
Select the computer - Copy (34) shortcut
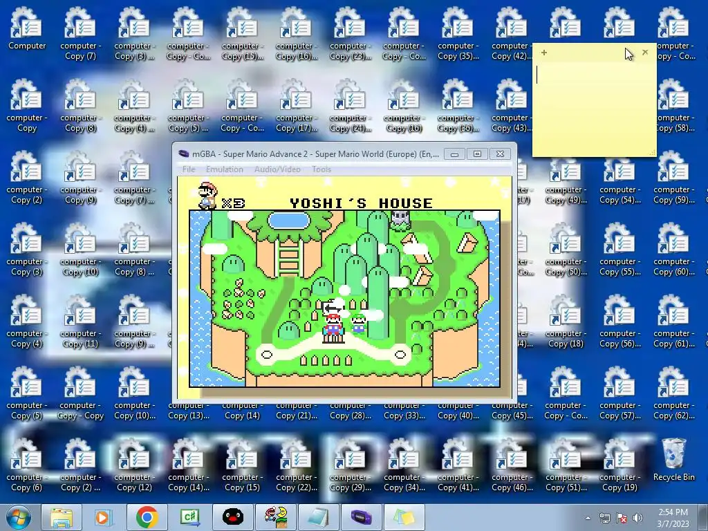click(x=404, y=464)
